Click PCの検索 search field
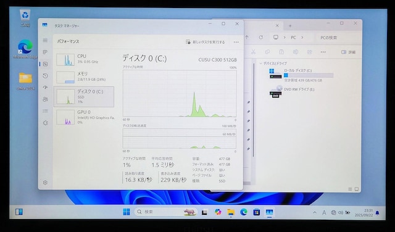This screenshot has width=395, height=232. pyautogui.click(x=338, y=38)
